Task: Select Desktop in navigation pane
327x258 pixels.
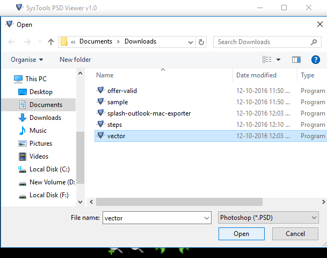Action: 35,92
